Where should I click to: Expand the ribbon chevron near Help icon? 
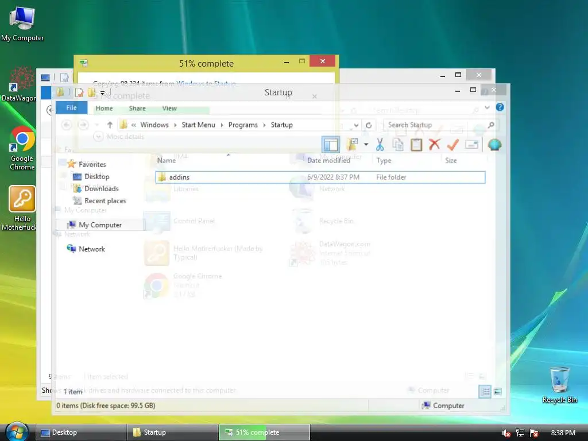click(x=487, y=107)
